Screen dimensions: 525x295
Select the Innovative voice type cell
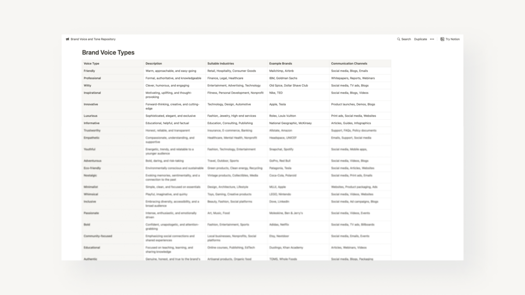pyautogui.click(x=113, y=107)
